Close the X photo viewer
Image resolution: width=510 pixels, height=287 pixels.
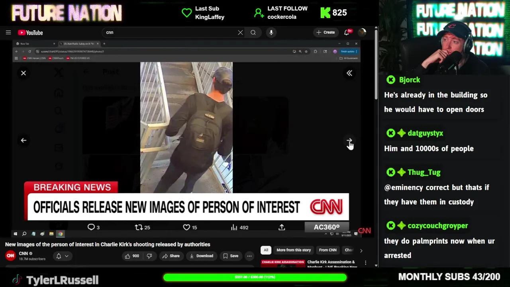point(24,73)
